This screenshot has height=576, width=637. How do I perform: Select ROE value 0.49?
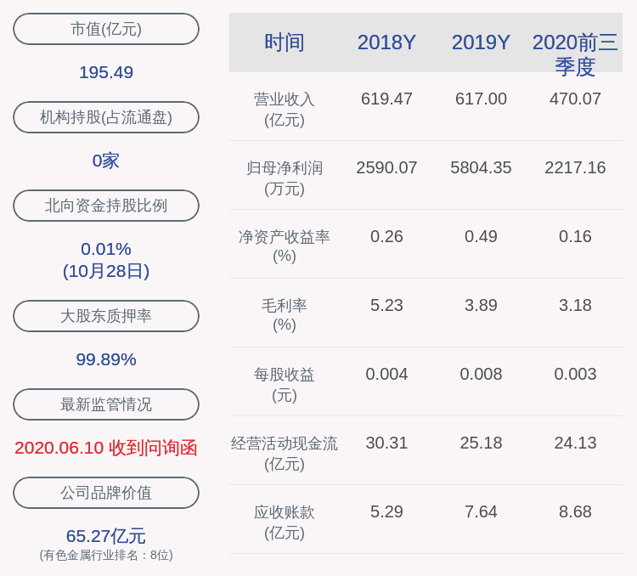481,236
